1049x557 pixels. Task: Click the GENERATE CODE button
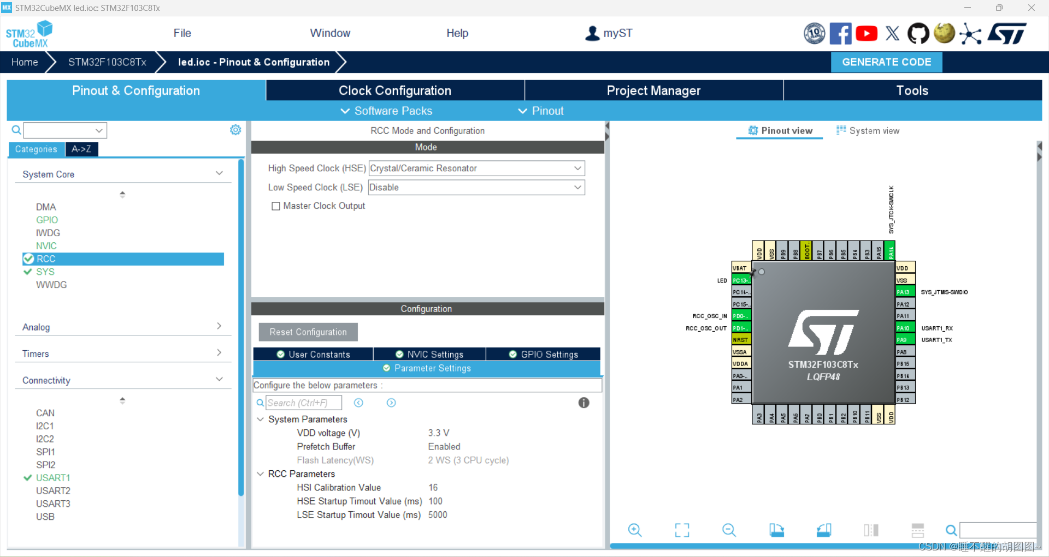pos(886,62)
